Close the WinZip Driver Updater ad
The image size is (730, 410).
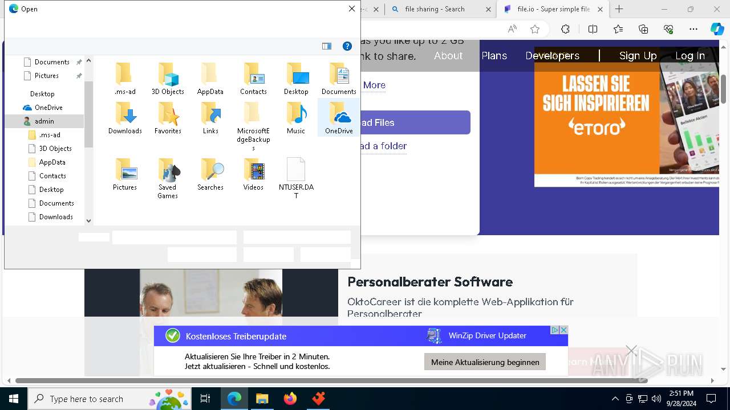click(x=563, y=330)
